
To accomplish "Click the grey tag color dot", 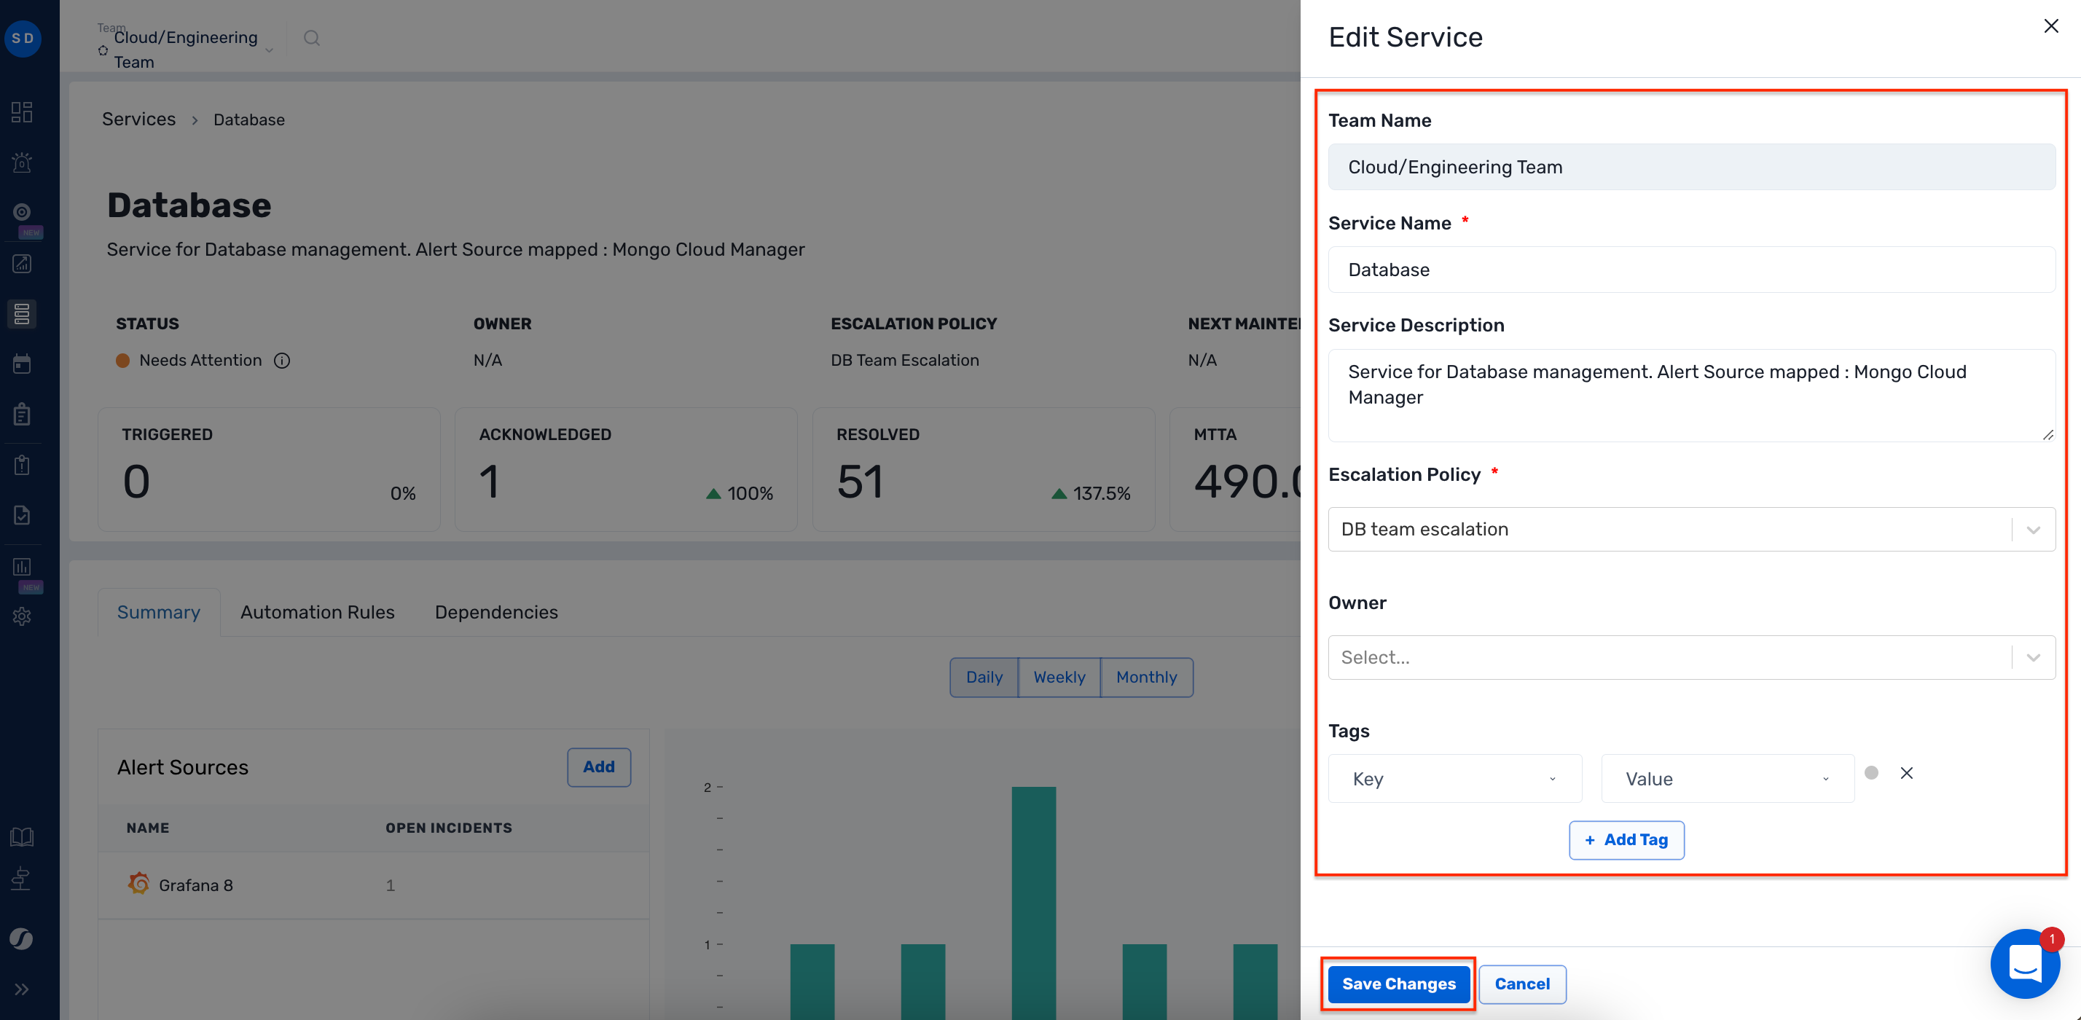I will click(1871, 773).
